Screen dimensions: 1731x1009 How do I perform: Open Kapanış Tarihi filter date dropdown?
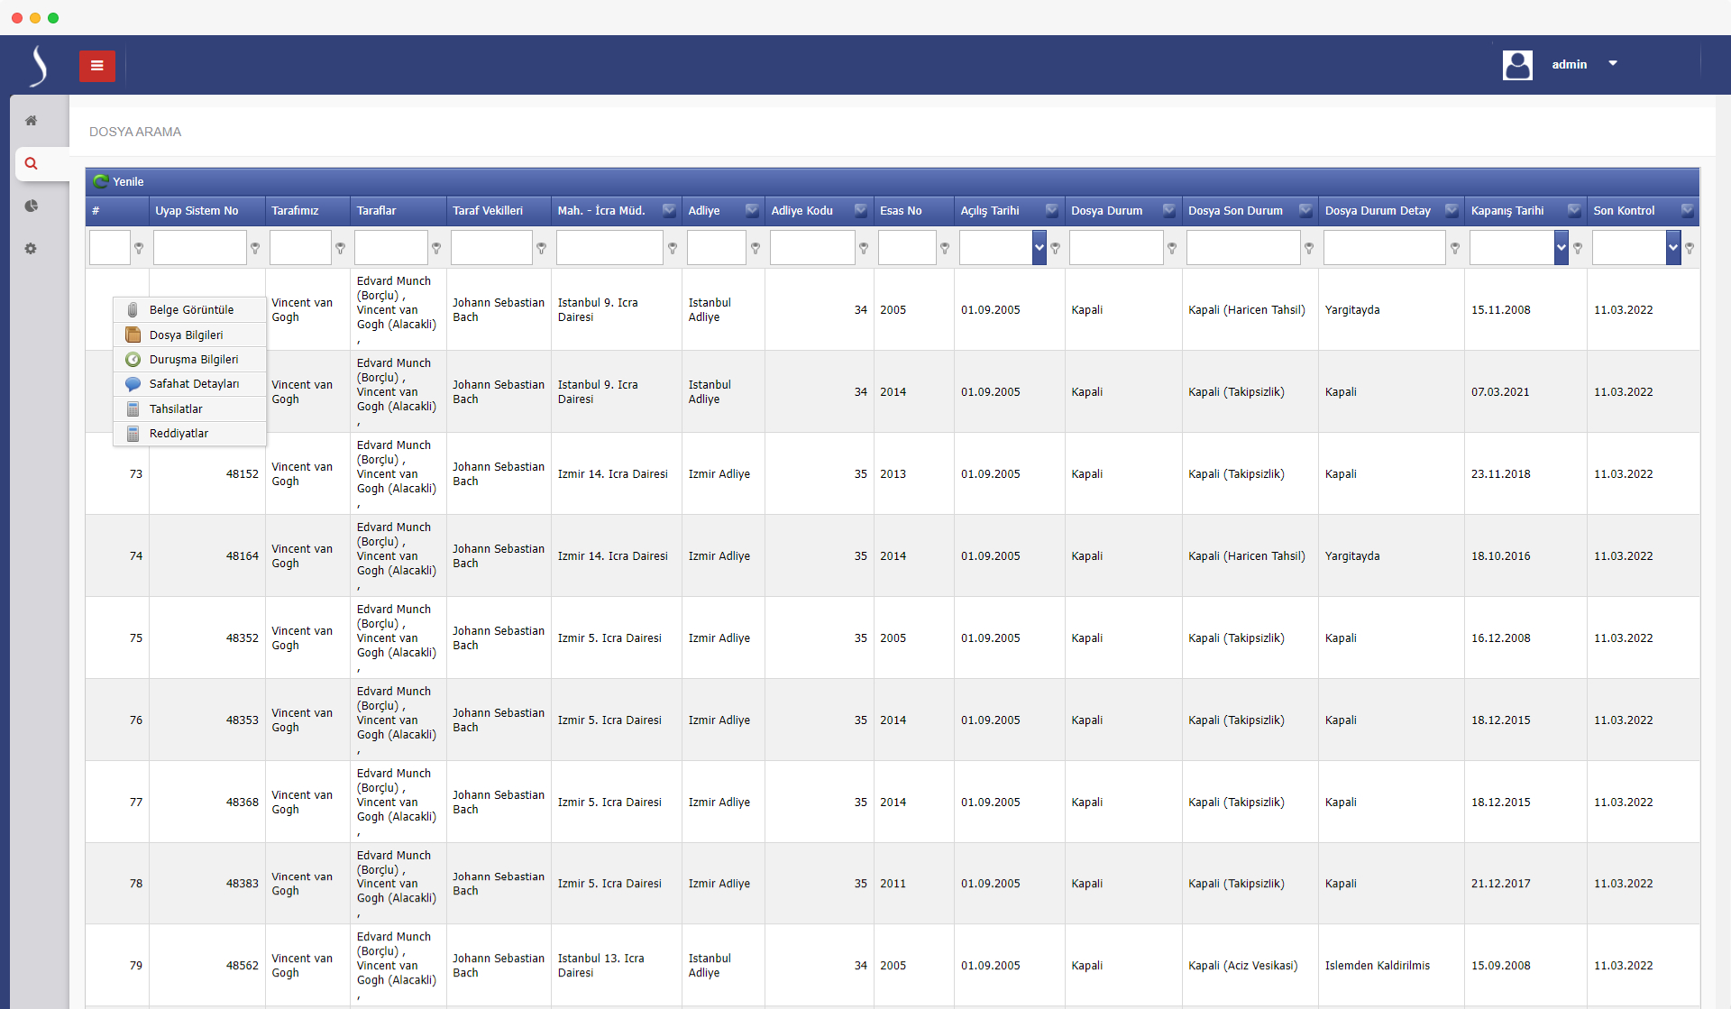1562,248
